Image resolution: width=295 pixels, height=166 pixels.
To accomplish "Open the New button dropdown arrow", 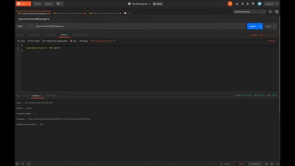I will pos(29,4).
